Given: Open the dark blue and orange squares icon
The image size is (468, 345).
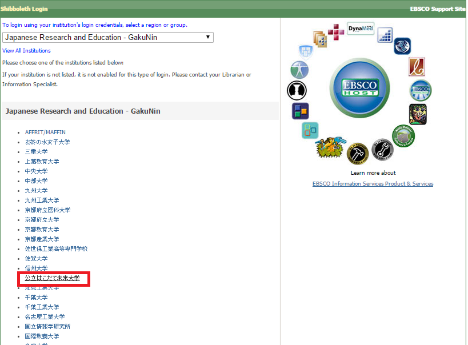Looking at the screenshot, I should 300,111.
